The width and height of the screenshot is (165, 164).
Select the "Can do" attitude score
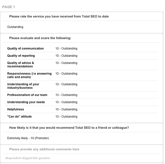coord(66,117)
